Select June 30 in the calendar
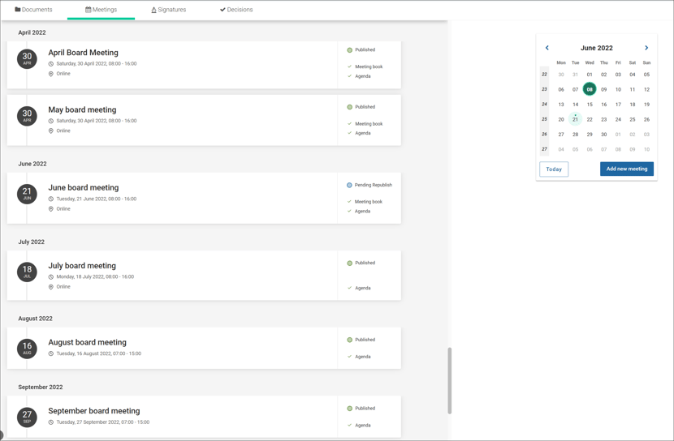 [603, 135]
